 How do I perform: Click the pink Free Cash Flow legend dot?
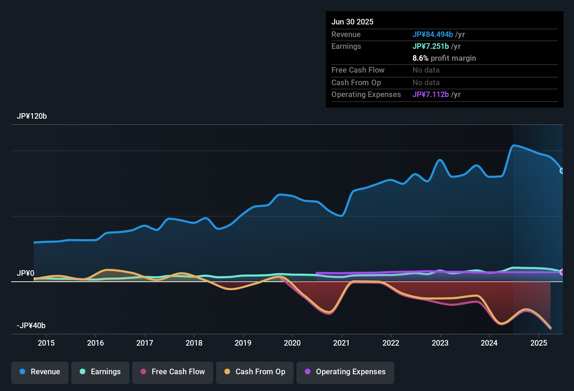(x=143, y=372)
